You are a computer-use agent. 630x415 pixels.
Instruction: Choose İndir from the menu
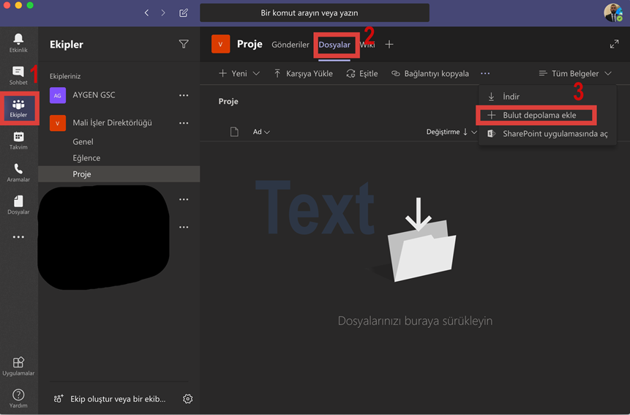(x=511, y=97)
